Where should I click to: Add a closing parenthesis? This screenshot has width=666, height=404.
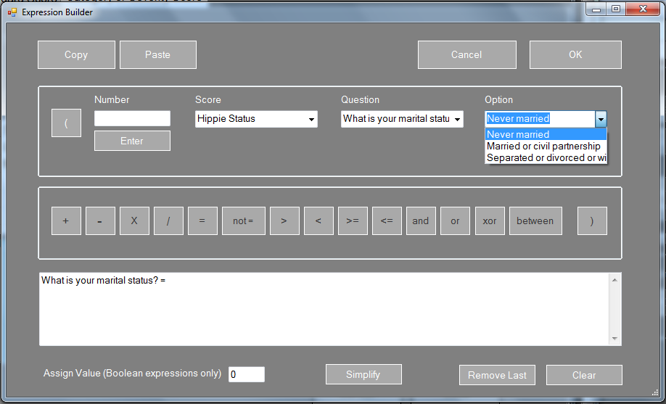592,221
